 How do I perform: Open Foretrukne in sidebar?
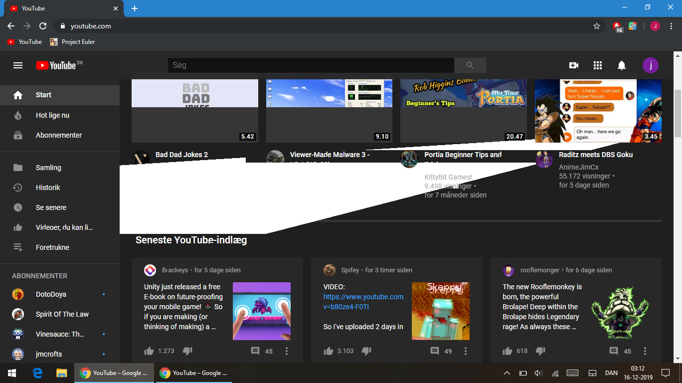coord(60,247)
